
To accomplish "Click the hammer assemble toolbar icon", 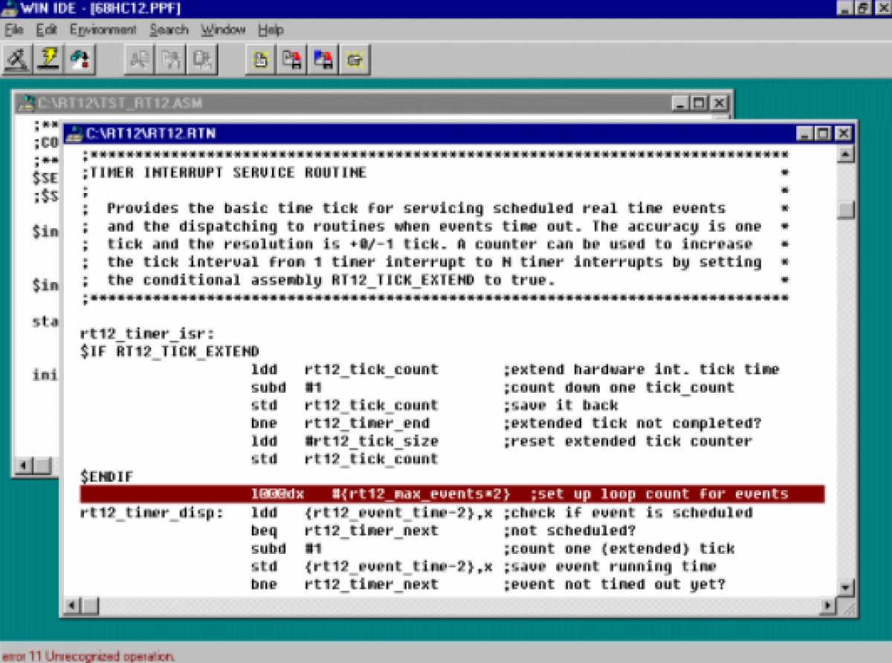I will tap(17, 59).
